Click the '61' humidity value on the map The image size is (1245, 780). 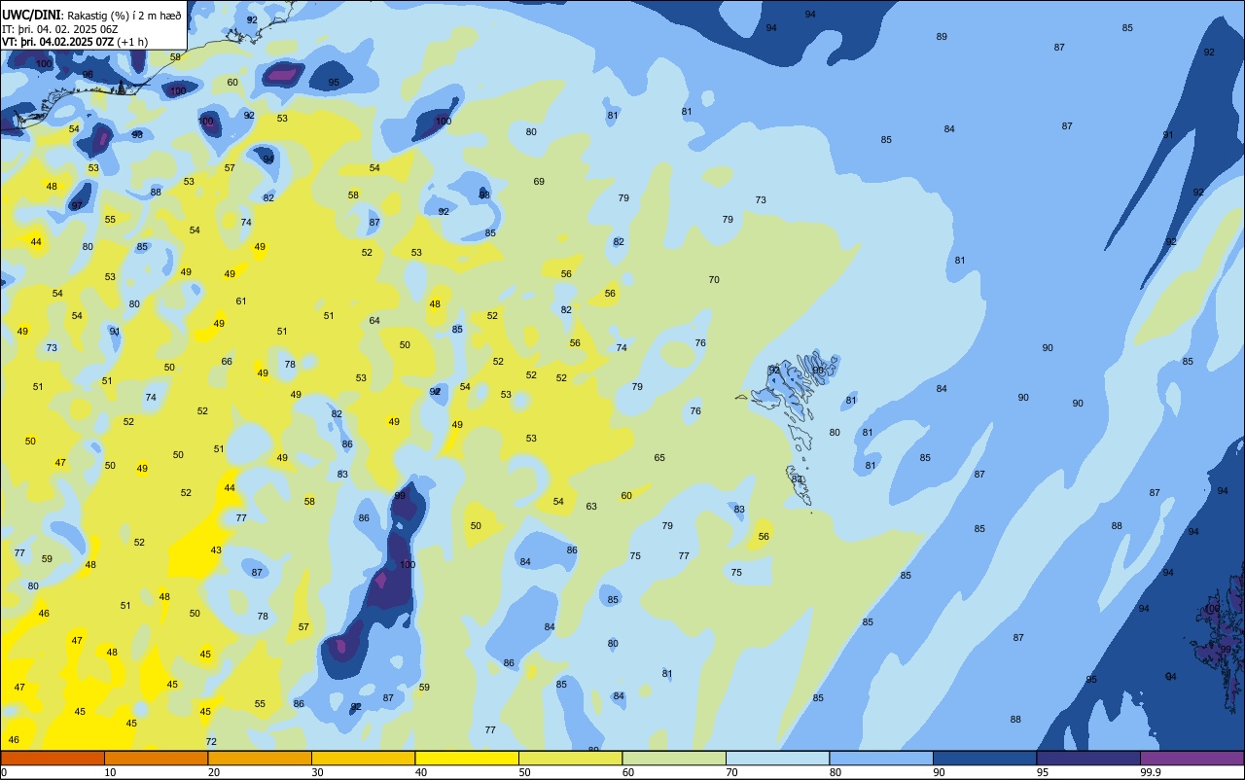[x=241, y=301]
